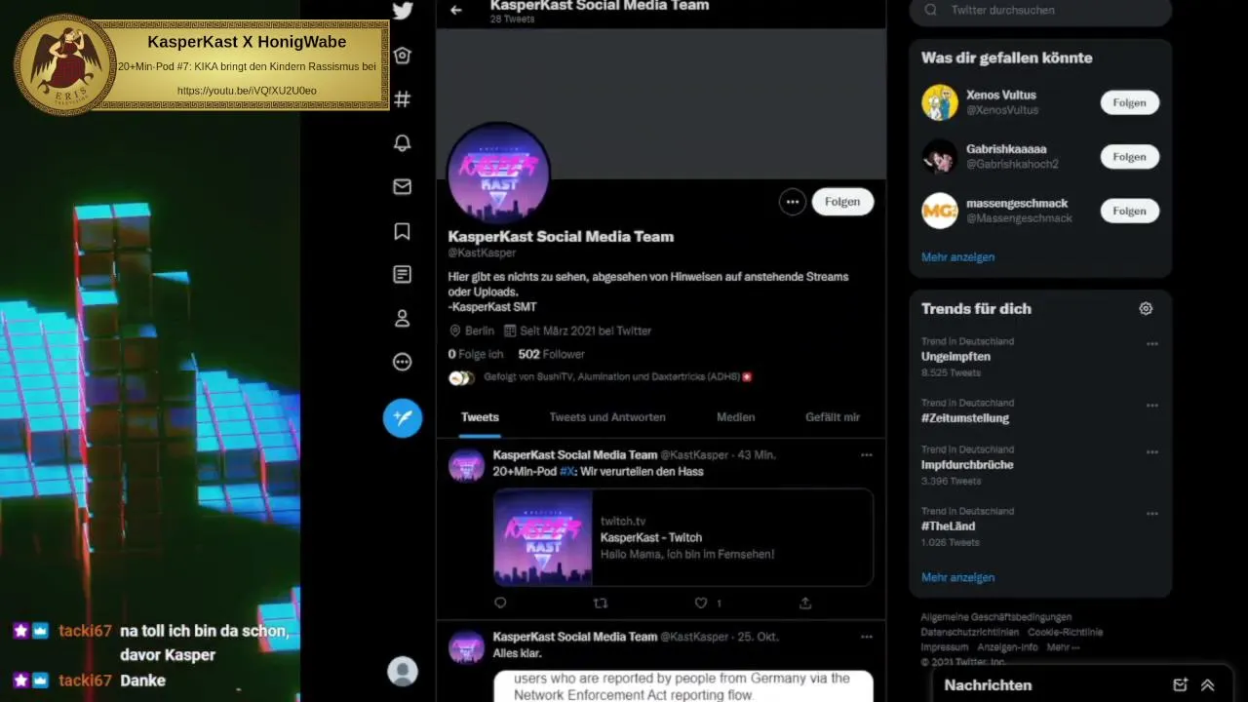
Task: Open Twitter home via bird logo
Action: click(403, 11)
